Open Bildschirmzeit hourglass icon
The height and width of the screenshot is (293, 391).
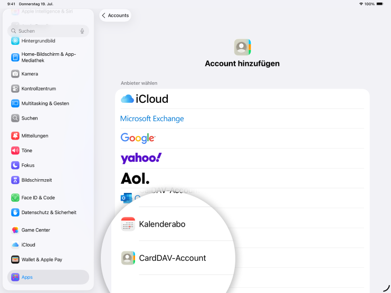pos(15,180)
